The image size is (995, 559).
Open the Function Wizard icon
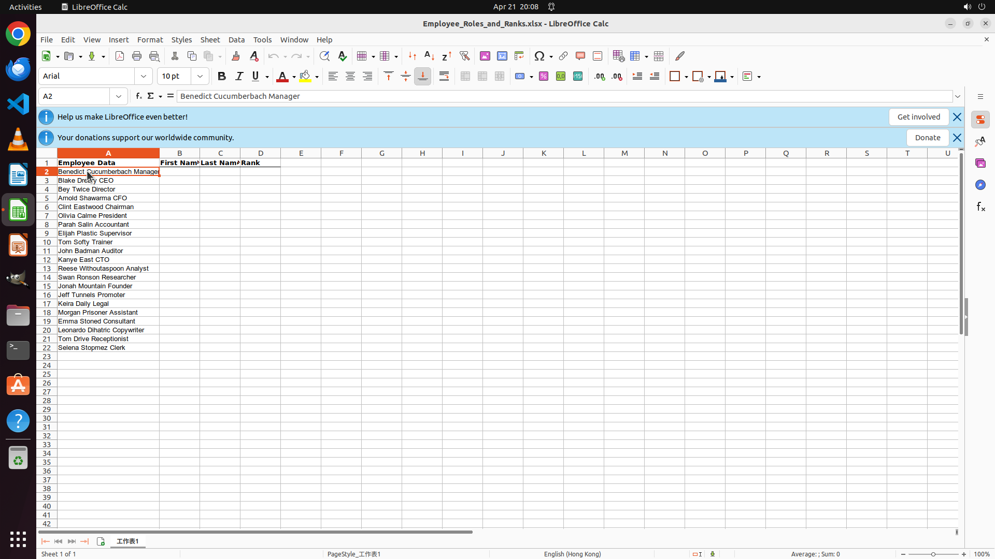pos(138,96)
